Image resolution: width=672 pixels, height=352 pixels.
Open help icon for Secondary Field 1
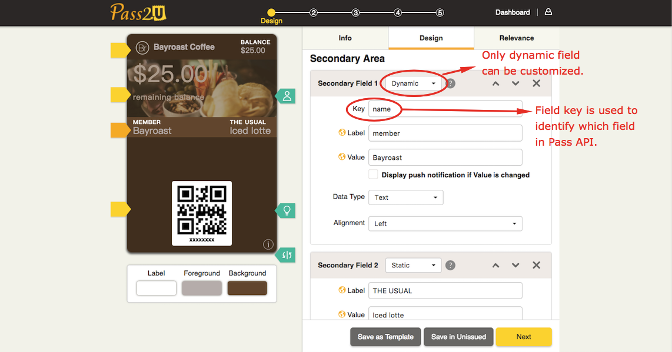click(x=451, y=83)
